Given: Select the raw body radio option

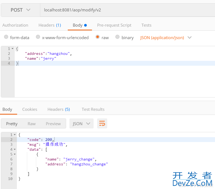Looking at the screenshot, I should [97, 37].
